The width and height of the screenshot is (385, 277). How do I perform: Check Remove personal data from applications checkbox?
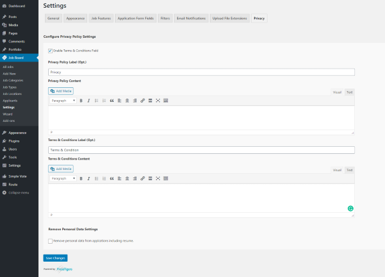point(51,240)
